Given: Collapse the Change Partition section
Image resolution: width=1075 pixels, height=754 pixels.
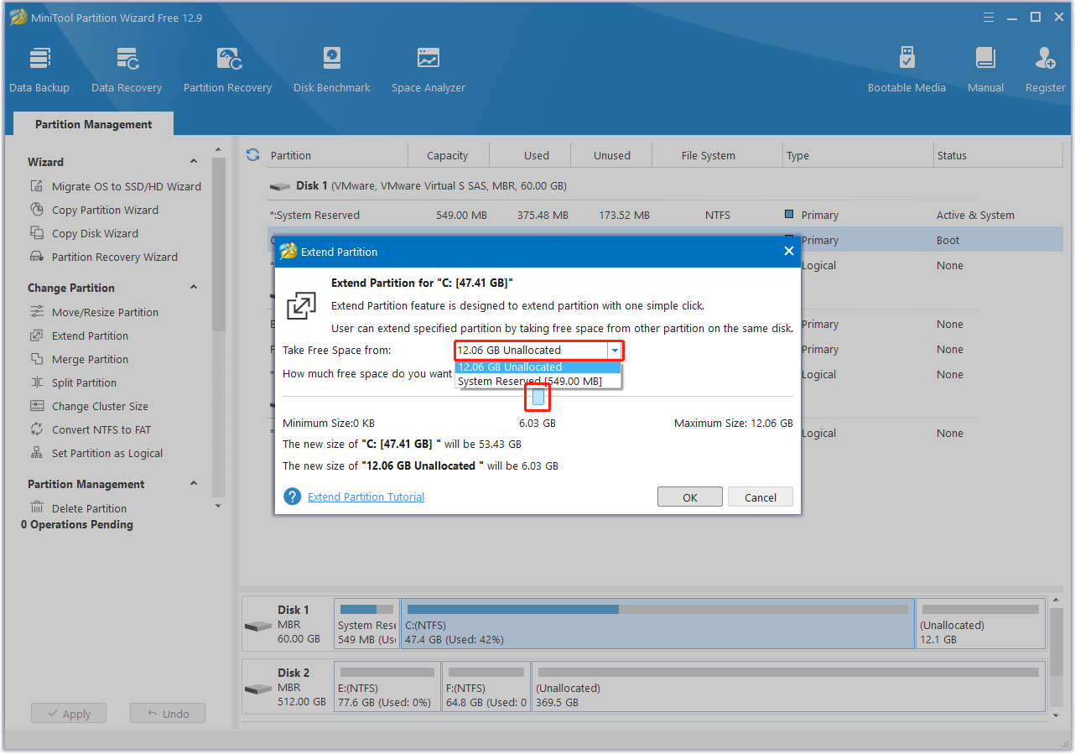Looking at the screenshot, I should (x=194, y=288).
